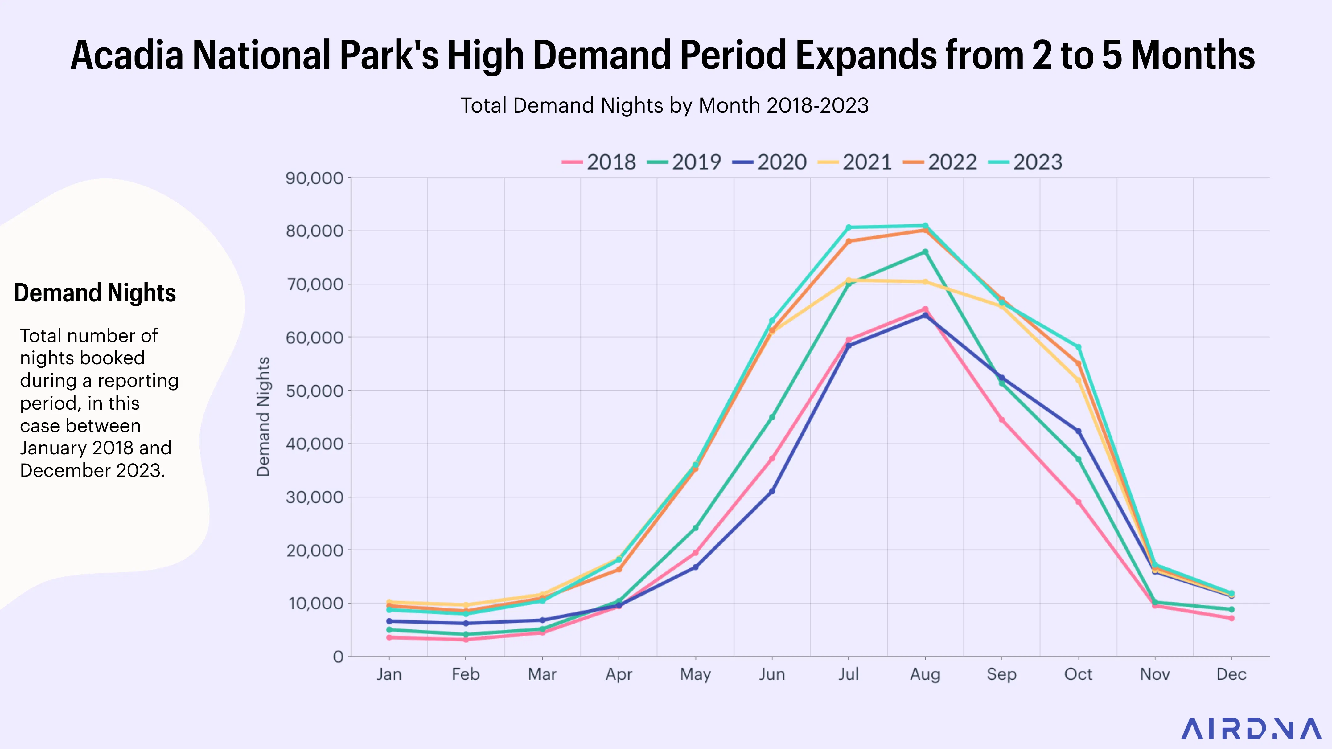Click the vertical 'Demand Nights' axis title
Viewport: 1332px width, 749px height.
pos(263,417)
